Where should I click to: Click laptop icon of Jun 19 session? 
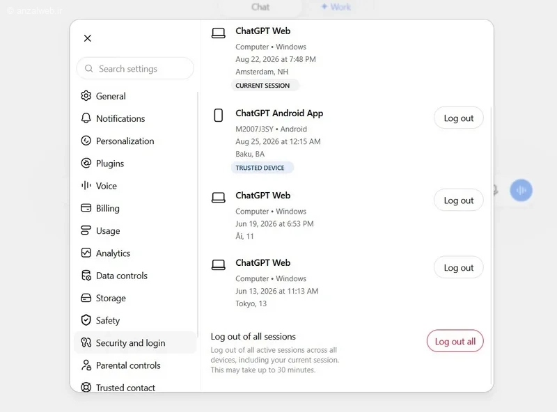coord(219,198)
